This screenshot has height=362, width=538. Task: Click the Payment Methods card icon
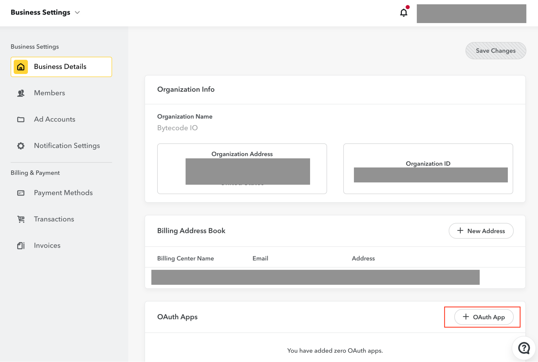coord(21,193)
